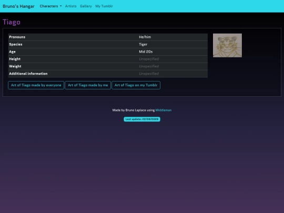The height and width of the screenshot is (213, 284).
Task: Expand the Characters dropdown menu
Action: 50,6
